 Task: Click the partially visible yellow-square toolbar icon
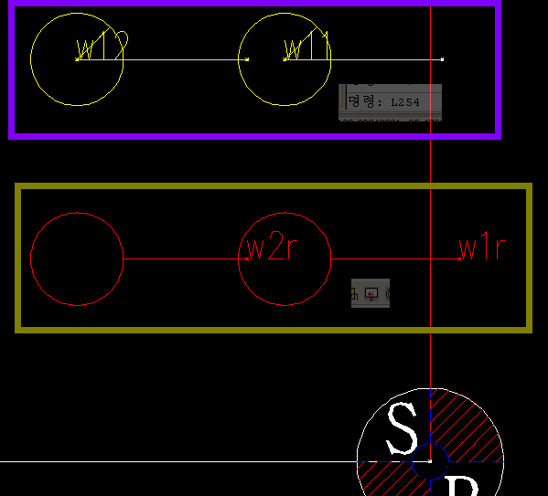tap(354, 294)
